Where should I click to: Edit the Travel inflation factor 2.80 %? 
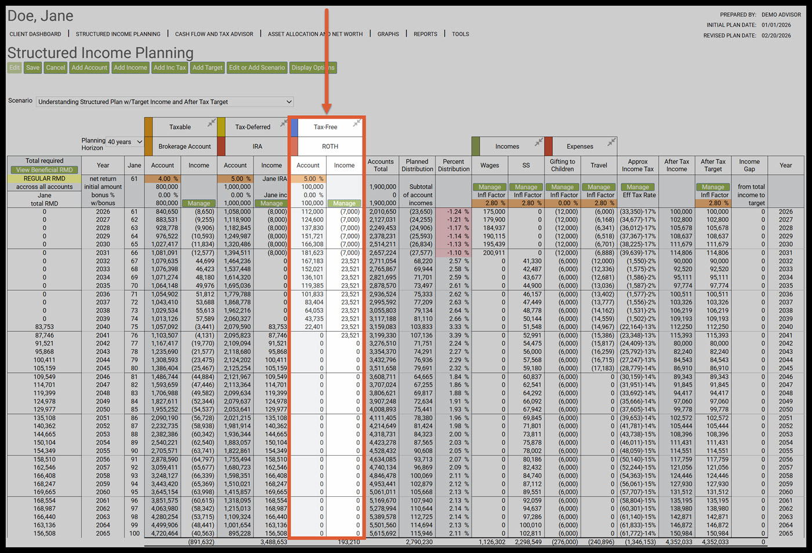click(x=599, y=203)
